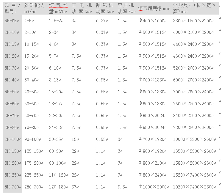Click the 空压机功率 Kw header cell

click(126, 8)
